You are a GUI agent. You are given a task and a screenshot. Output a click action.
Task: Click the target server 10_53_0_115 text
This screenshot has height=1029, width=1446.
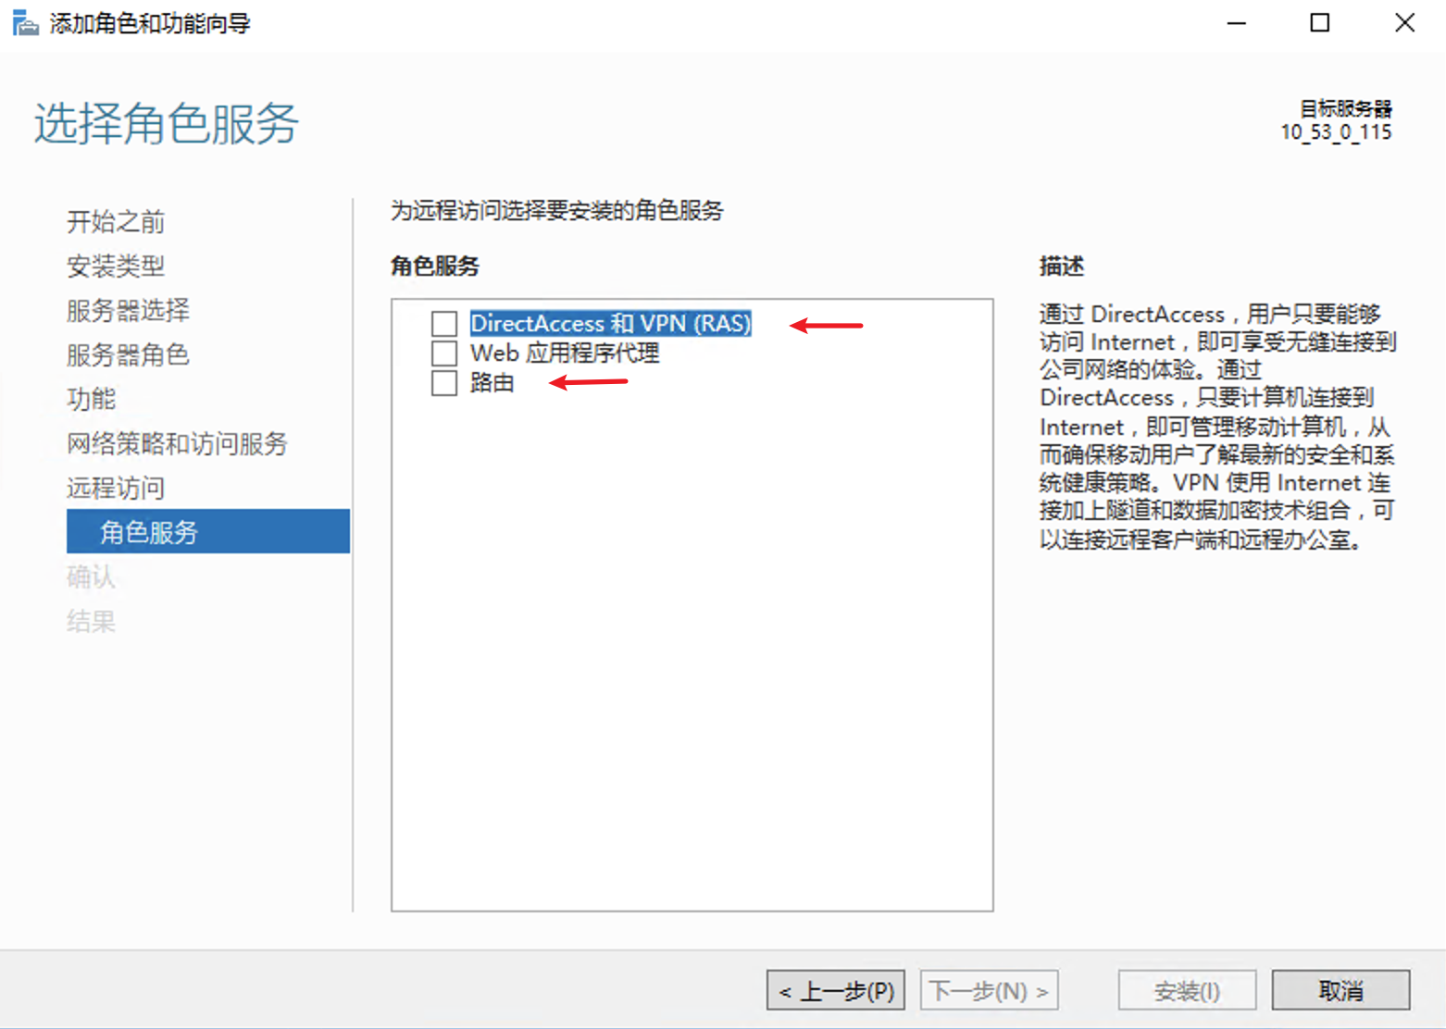pos(1335,131)
